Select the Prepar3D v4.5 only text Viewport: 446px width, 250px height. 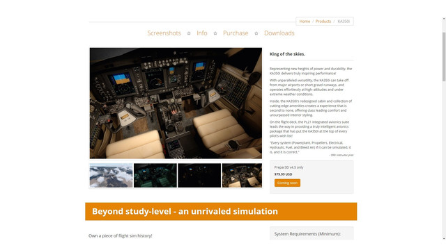pos(289,167)
